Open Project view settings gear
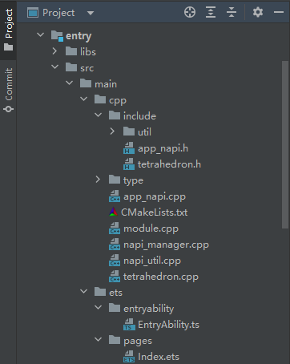 tap(258, 12)
